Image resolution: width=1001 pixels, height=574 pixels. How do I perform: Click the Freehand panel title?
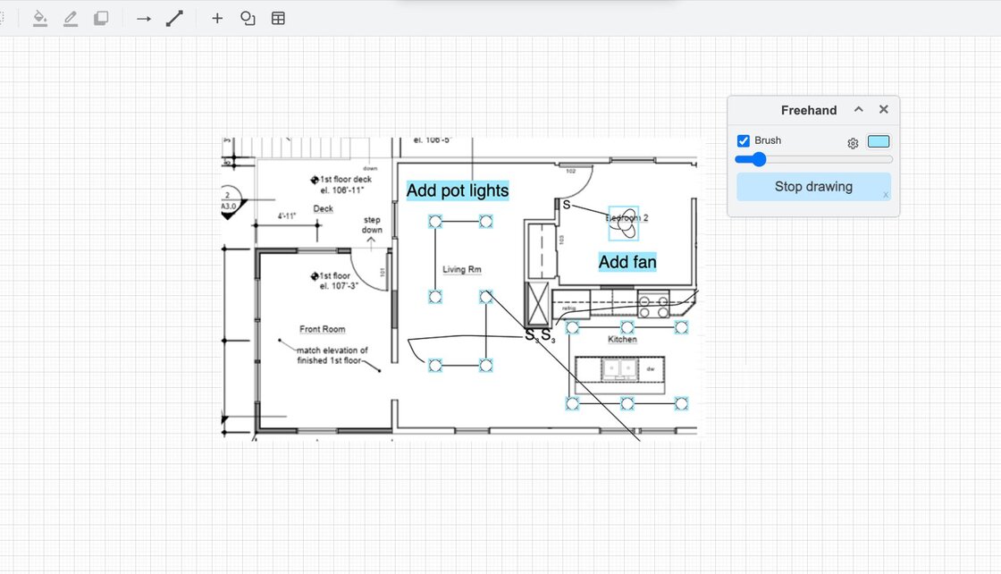pyautogui.click(x=809, y=110)
